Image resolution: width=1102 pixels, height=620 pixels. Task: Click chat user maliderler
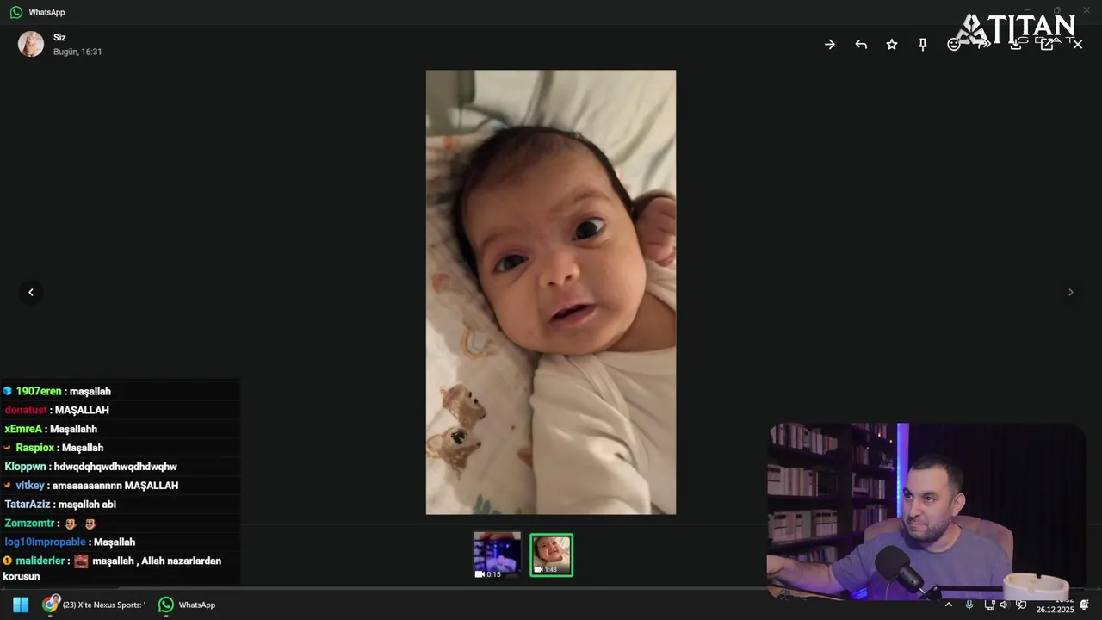click(40, 561)
